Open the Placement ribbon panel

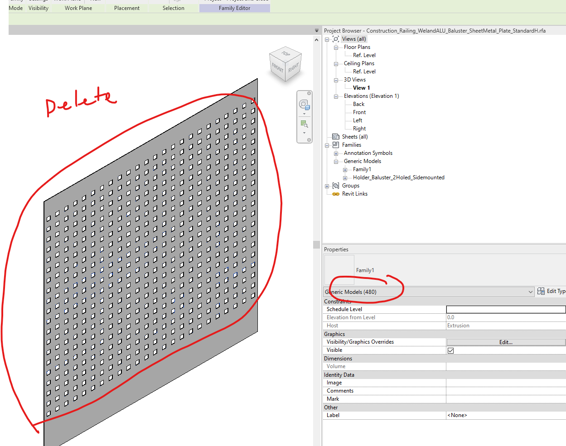pyautogui.click(x=127, y=8)
